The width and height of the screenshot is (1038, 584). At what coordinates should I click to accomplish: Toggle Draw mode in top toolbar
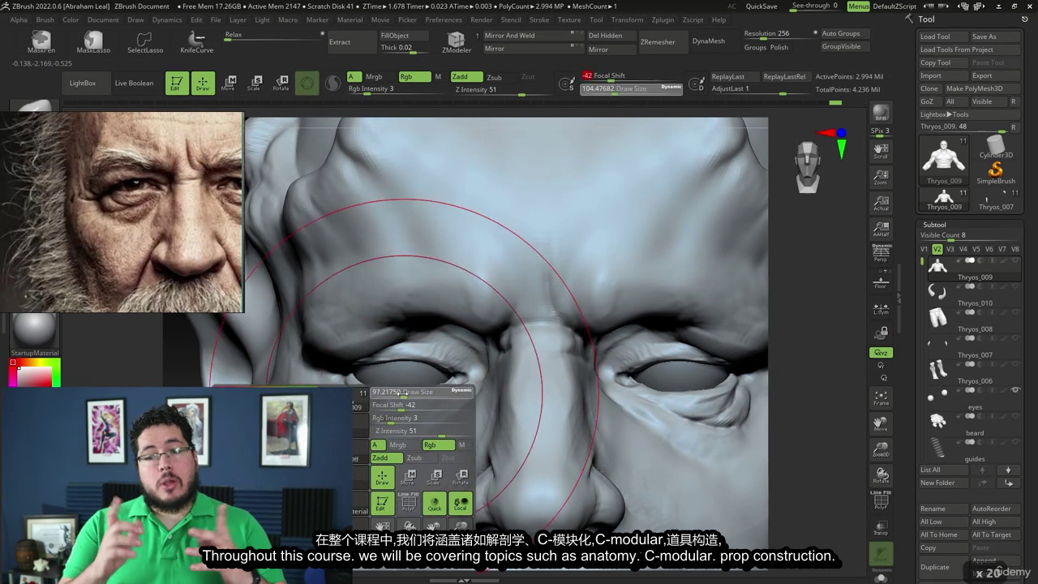(203, 83)
